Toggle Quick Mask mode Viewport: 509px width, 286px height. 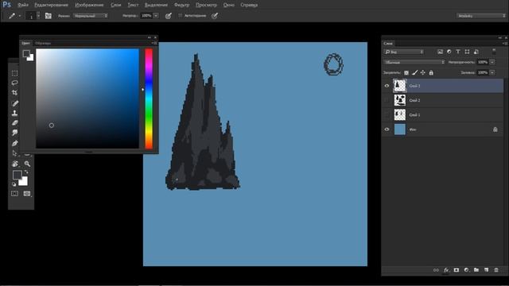14,194
